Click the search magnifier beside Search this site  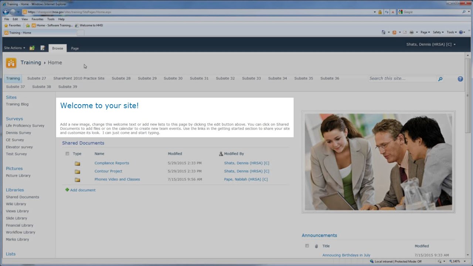440,79
